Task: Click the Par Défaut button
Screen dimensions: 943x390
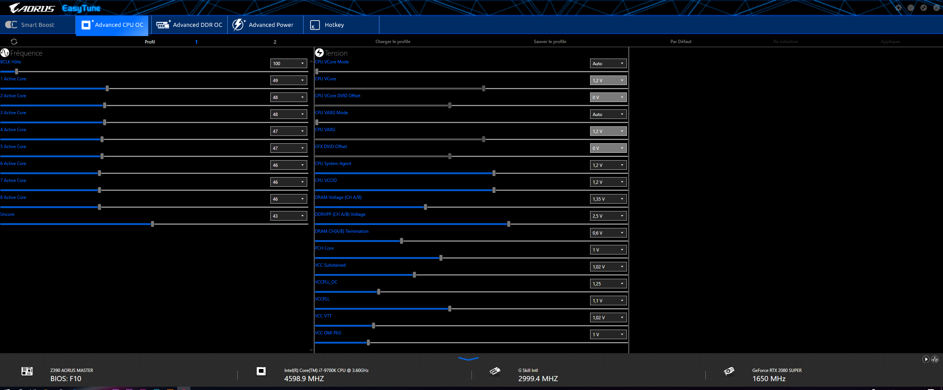Action: (681, 42)
